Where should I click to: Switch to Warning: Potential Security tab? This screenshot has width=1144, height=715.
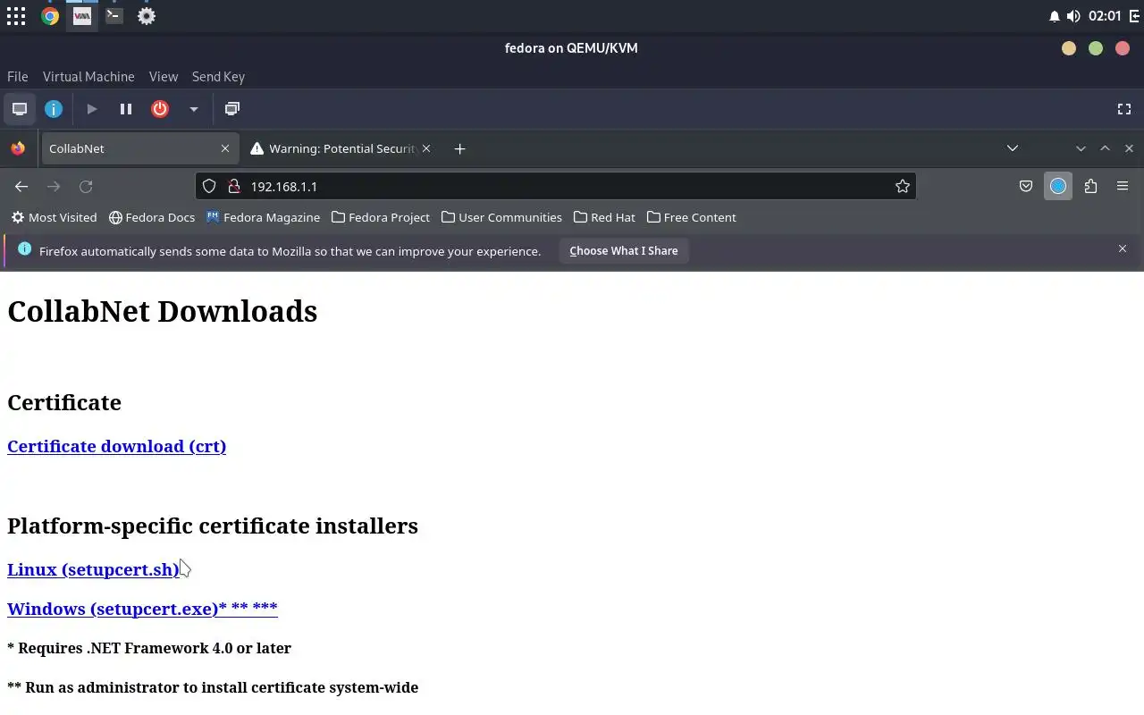coord(342,148)
